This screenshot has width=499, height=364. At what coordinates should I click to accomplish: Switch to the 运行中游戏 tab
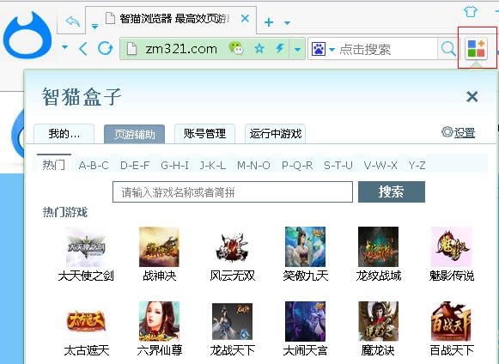pyautogui.click(x=276, y=134)
